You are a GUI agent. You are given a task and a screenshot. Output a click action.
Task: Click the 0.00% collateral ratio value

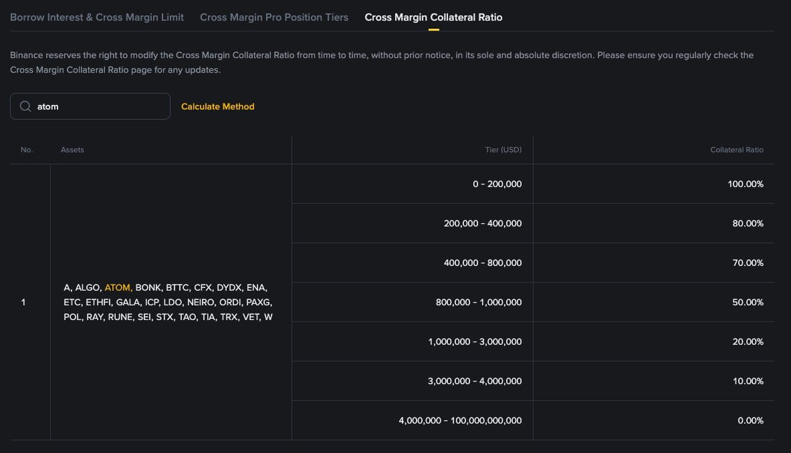pyautogui.click(x=750, y=420)
